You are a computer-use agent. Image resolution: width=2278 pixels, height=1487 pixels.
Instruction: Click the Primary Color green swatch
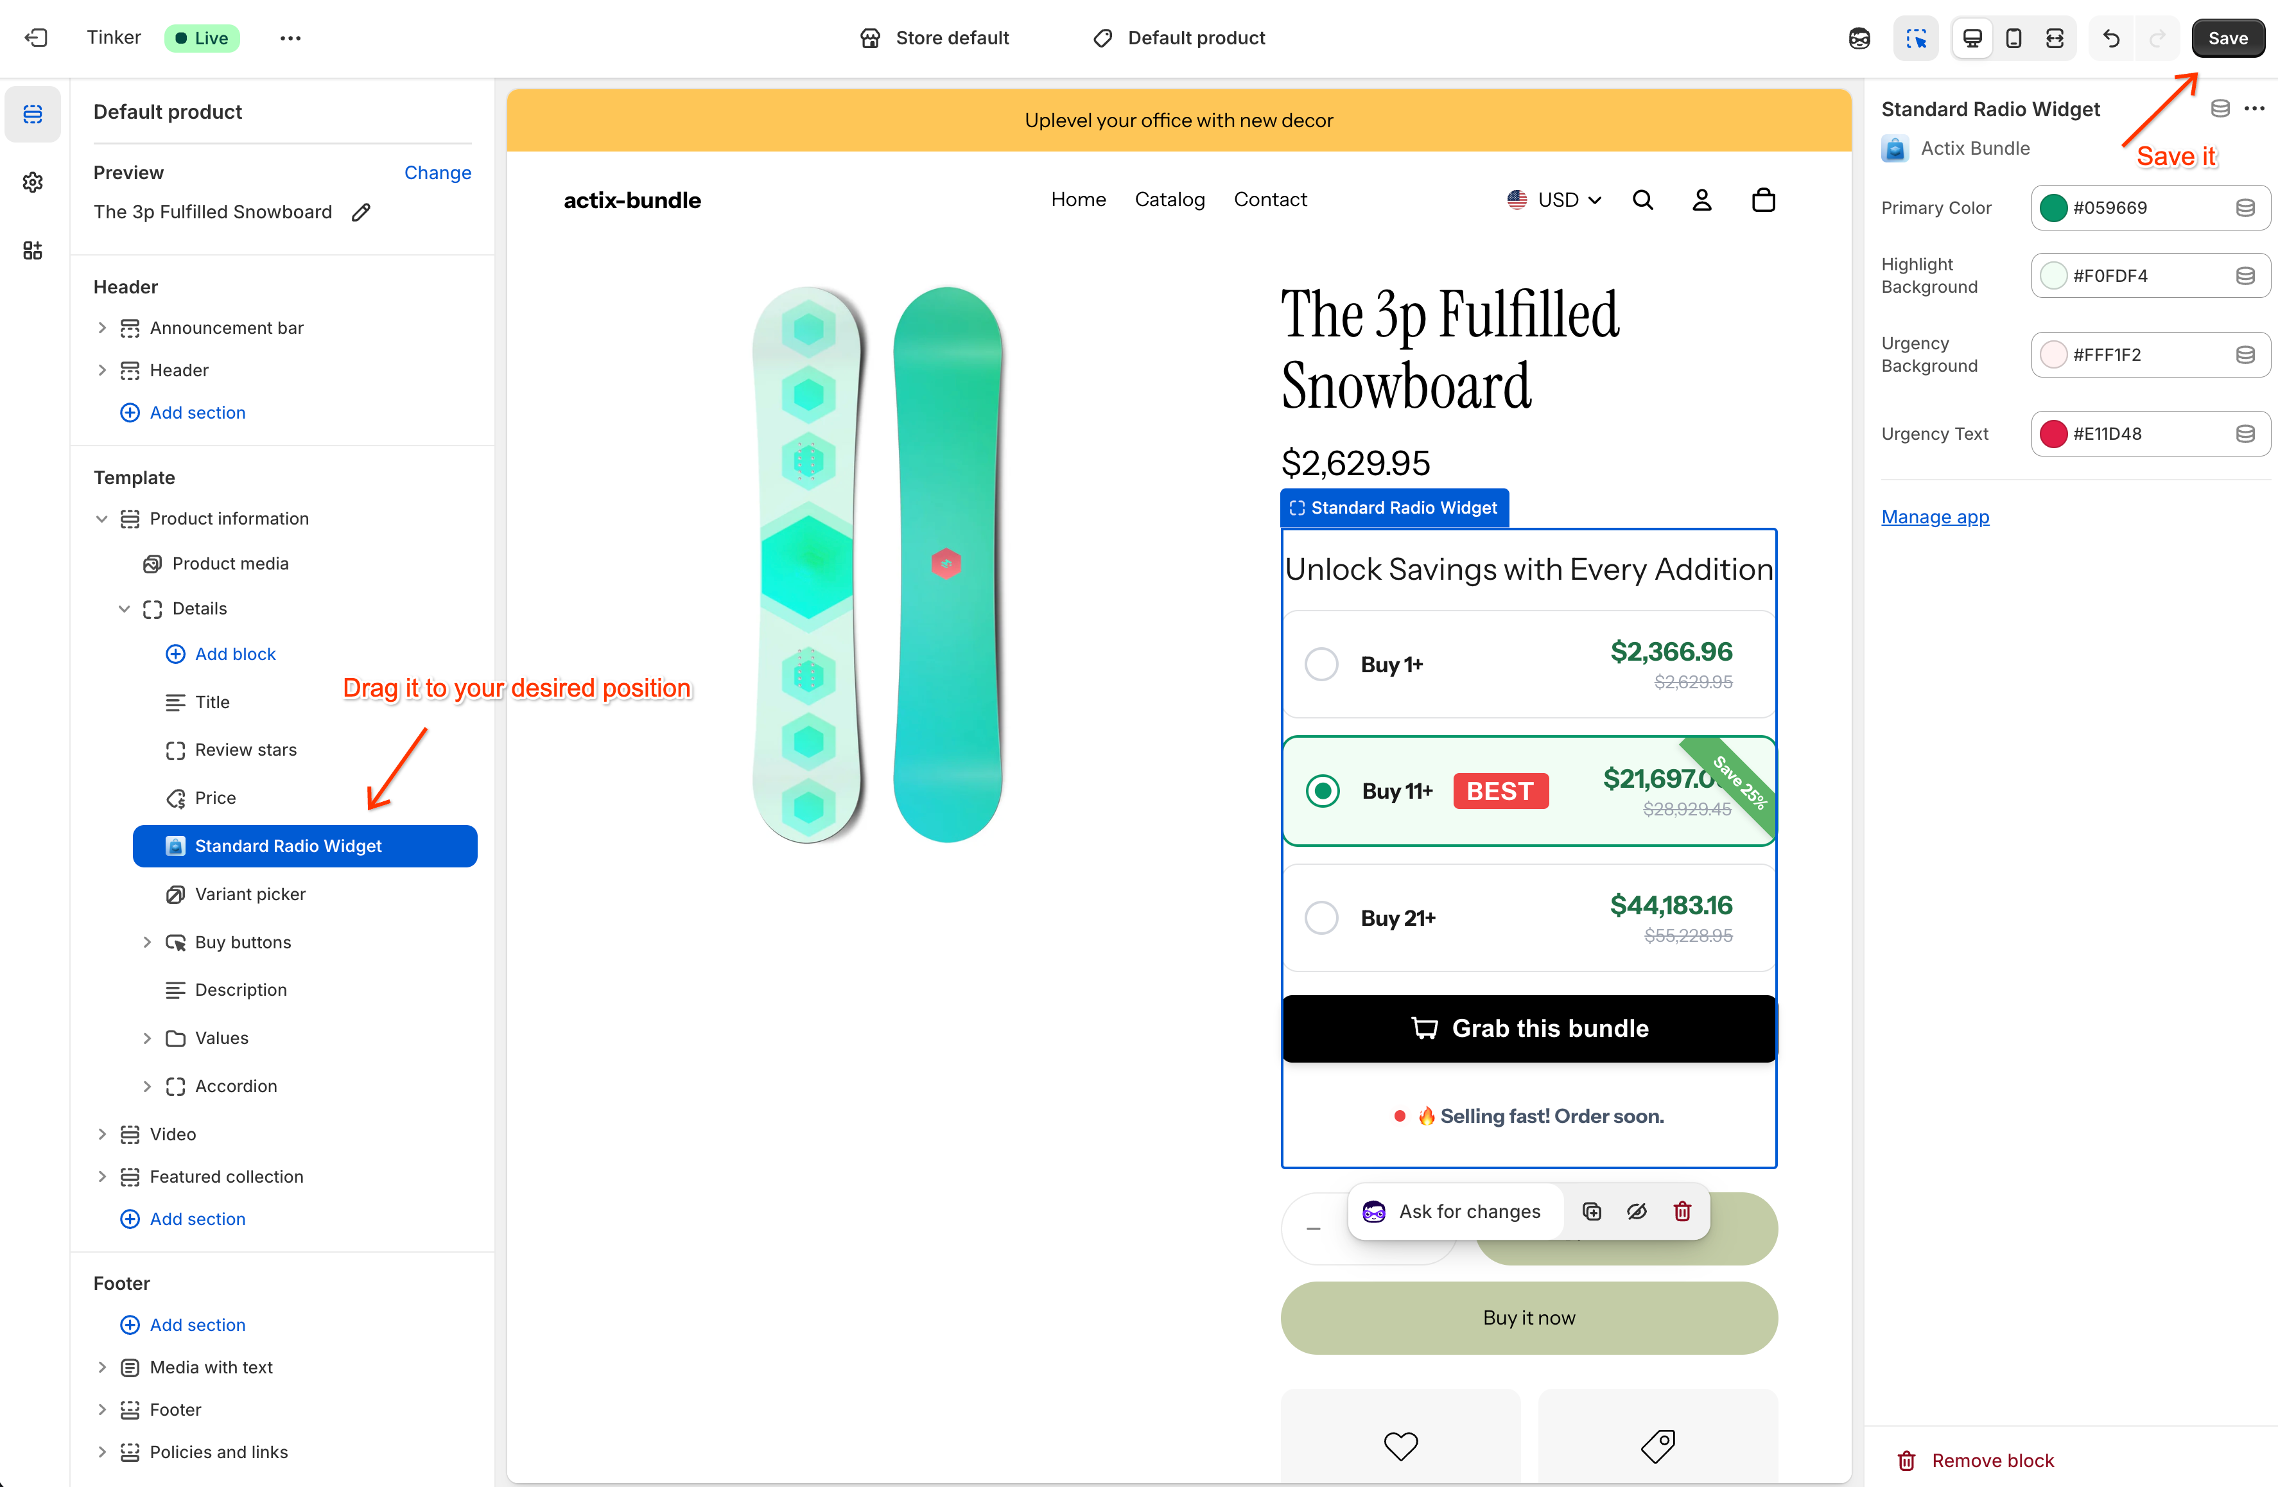2053,207
